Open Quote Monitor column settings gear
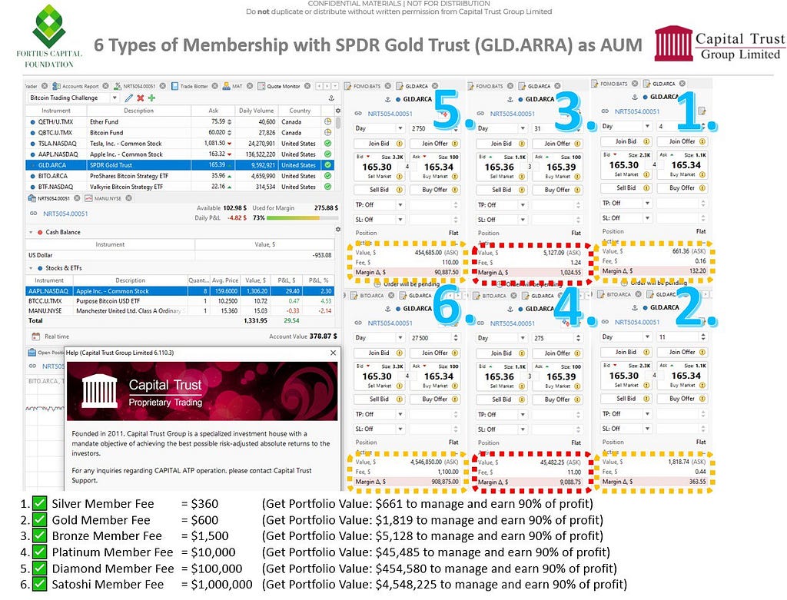The height and width of the screenshot is (600, 787). point(338,111)
